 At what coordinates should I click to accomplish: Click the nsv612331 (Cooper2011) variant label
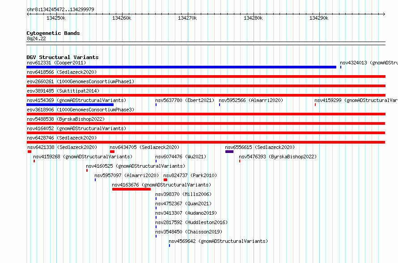[56, 63]
